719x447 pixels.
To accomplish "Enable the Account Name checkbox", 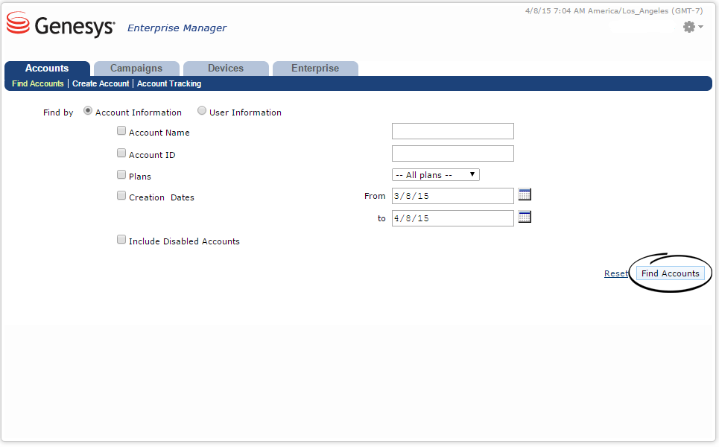I will click(121, 131).
